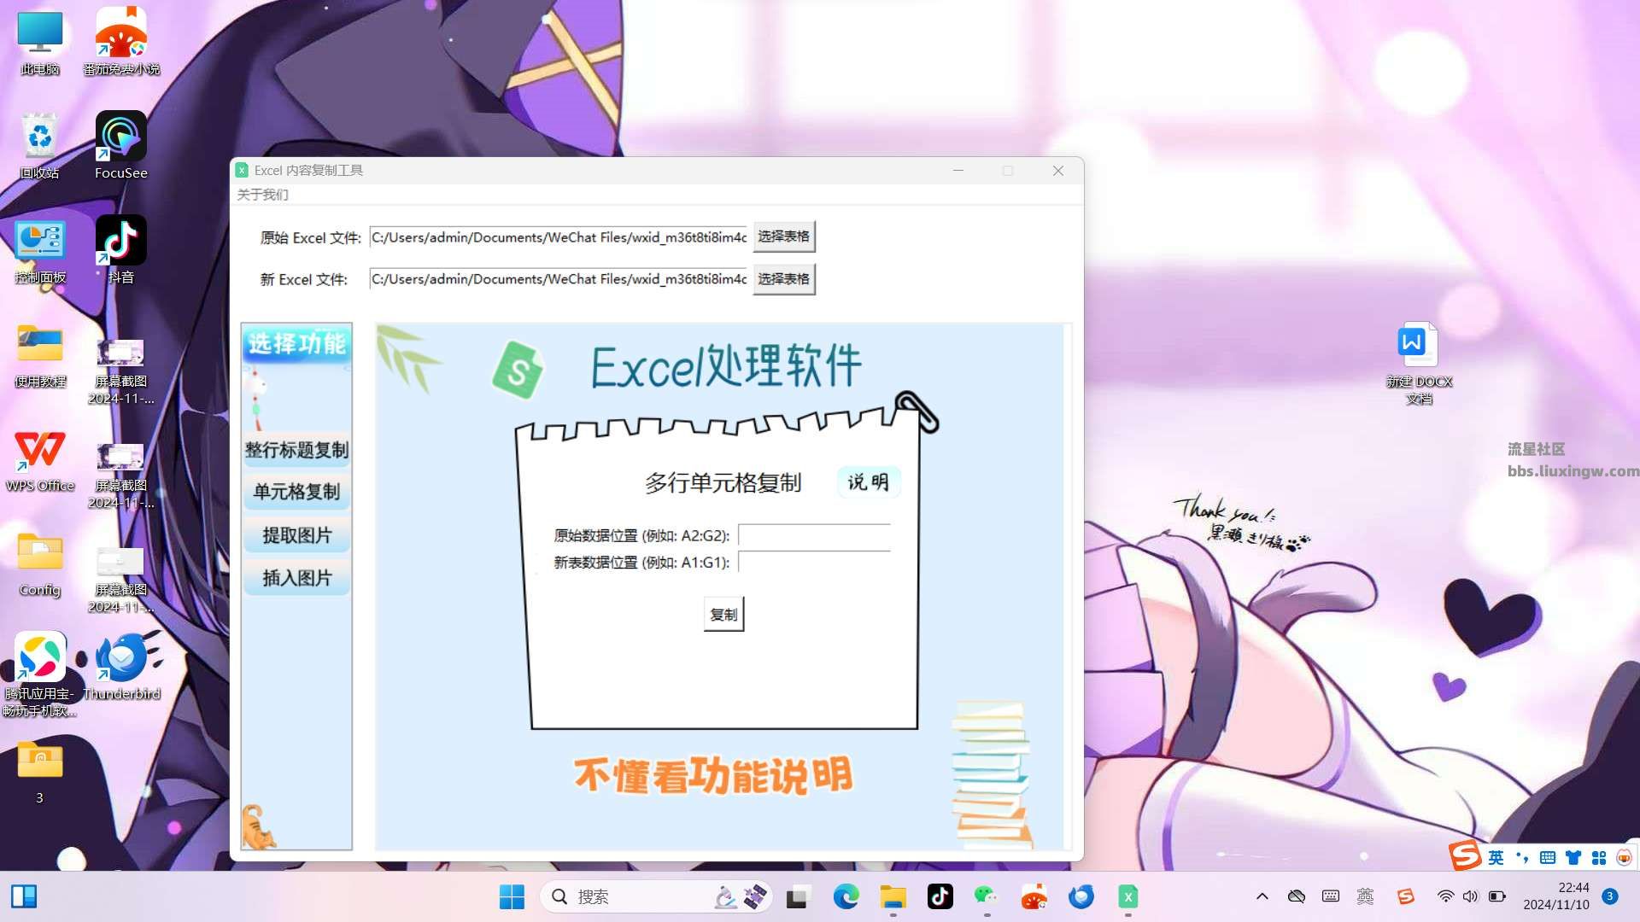Select the 插入图片 tool
Image resolution: width=1640 pixels, height=922 pixels.
click(297, 576)
